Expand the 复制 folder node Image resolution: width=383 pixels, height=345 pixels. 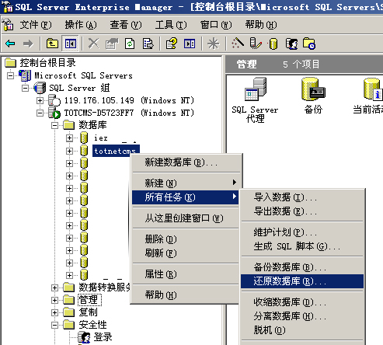[x=54, y=312]
